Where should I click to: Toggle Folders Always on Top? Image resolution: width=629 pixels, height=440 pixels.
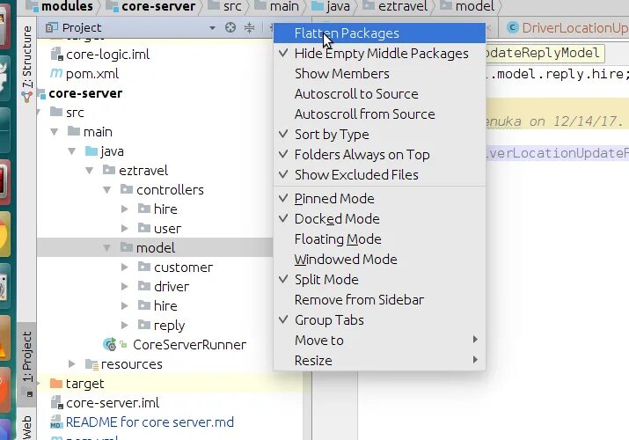pos(379,154)
